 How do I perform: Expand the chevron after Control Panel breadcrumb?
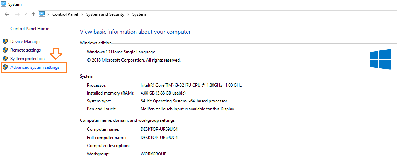pyautogui.click(x=82, y=14)
